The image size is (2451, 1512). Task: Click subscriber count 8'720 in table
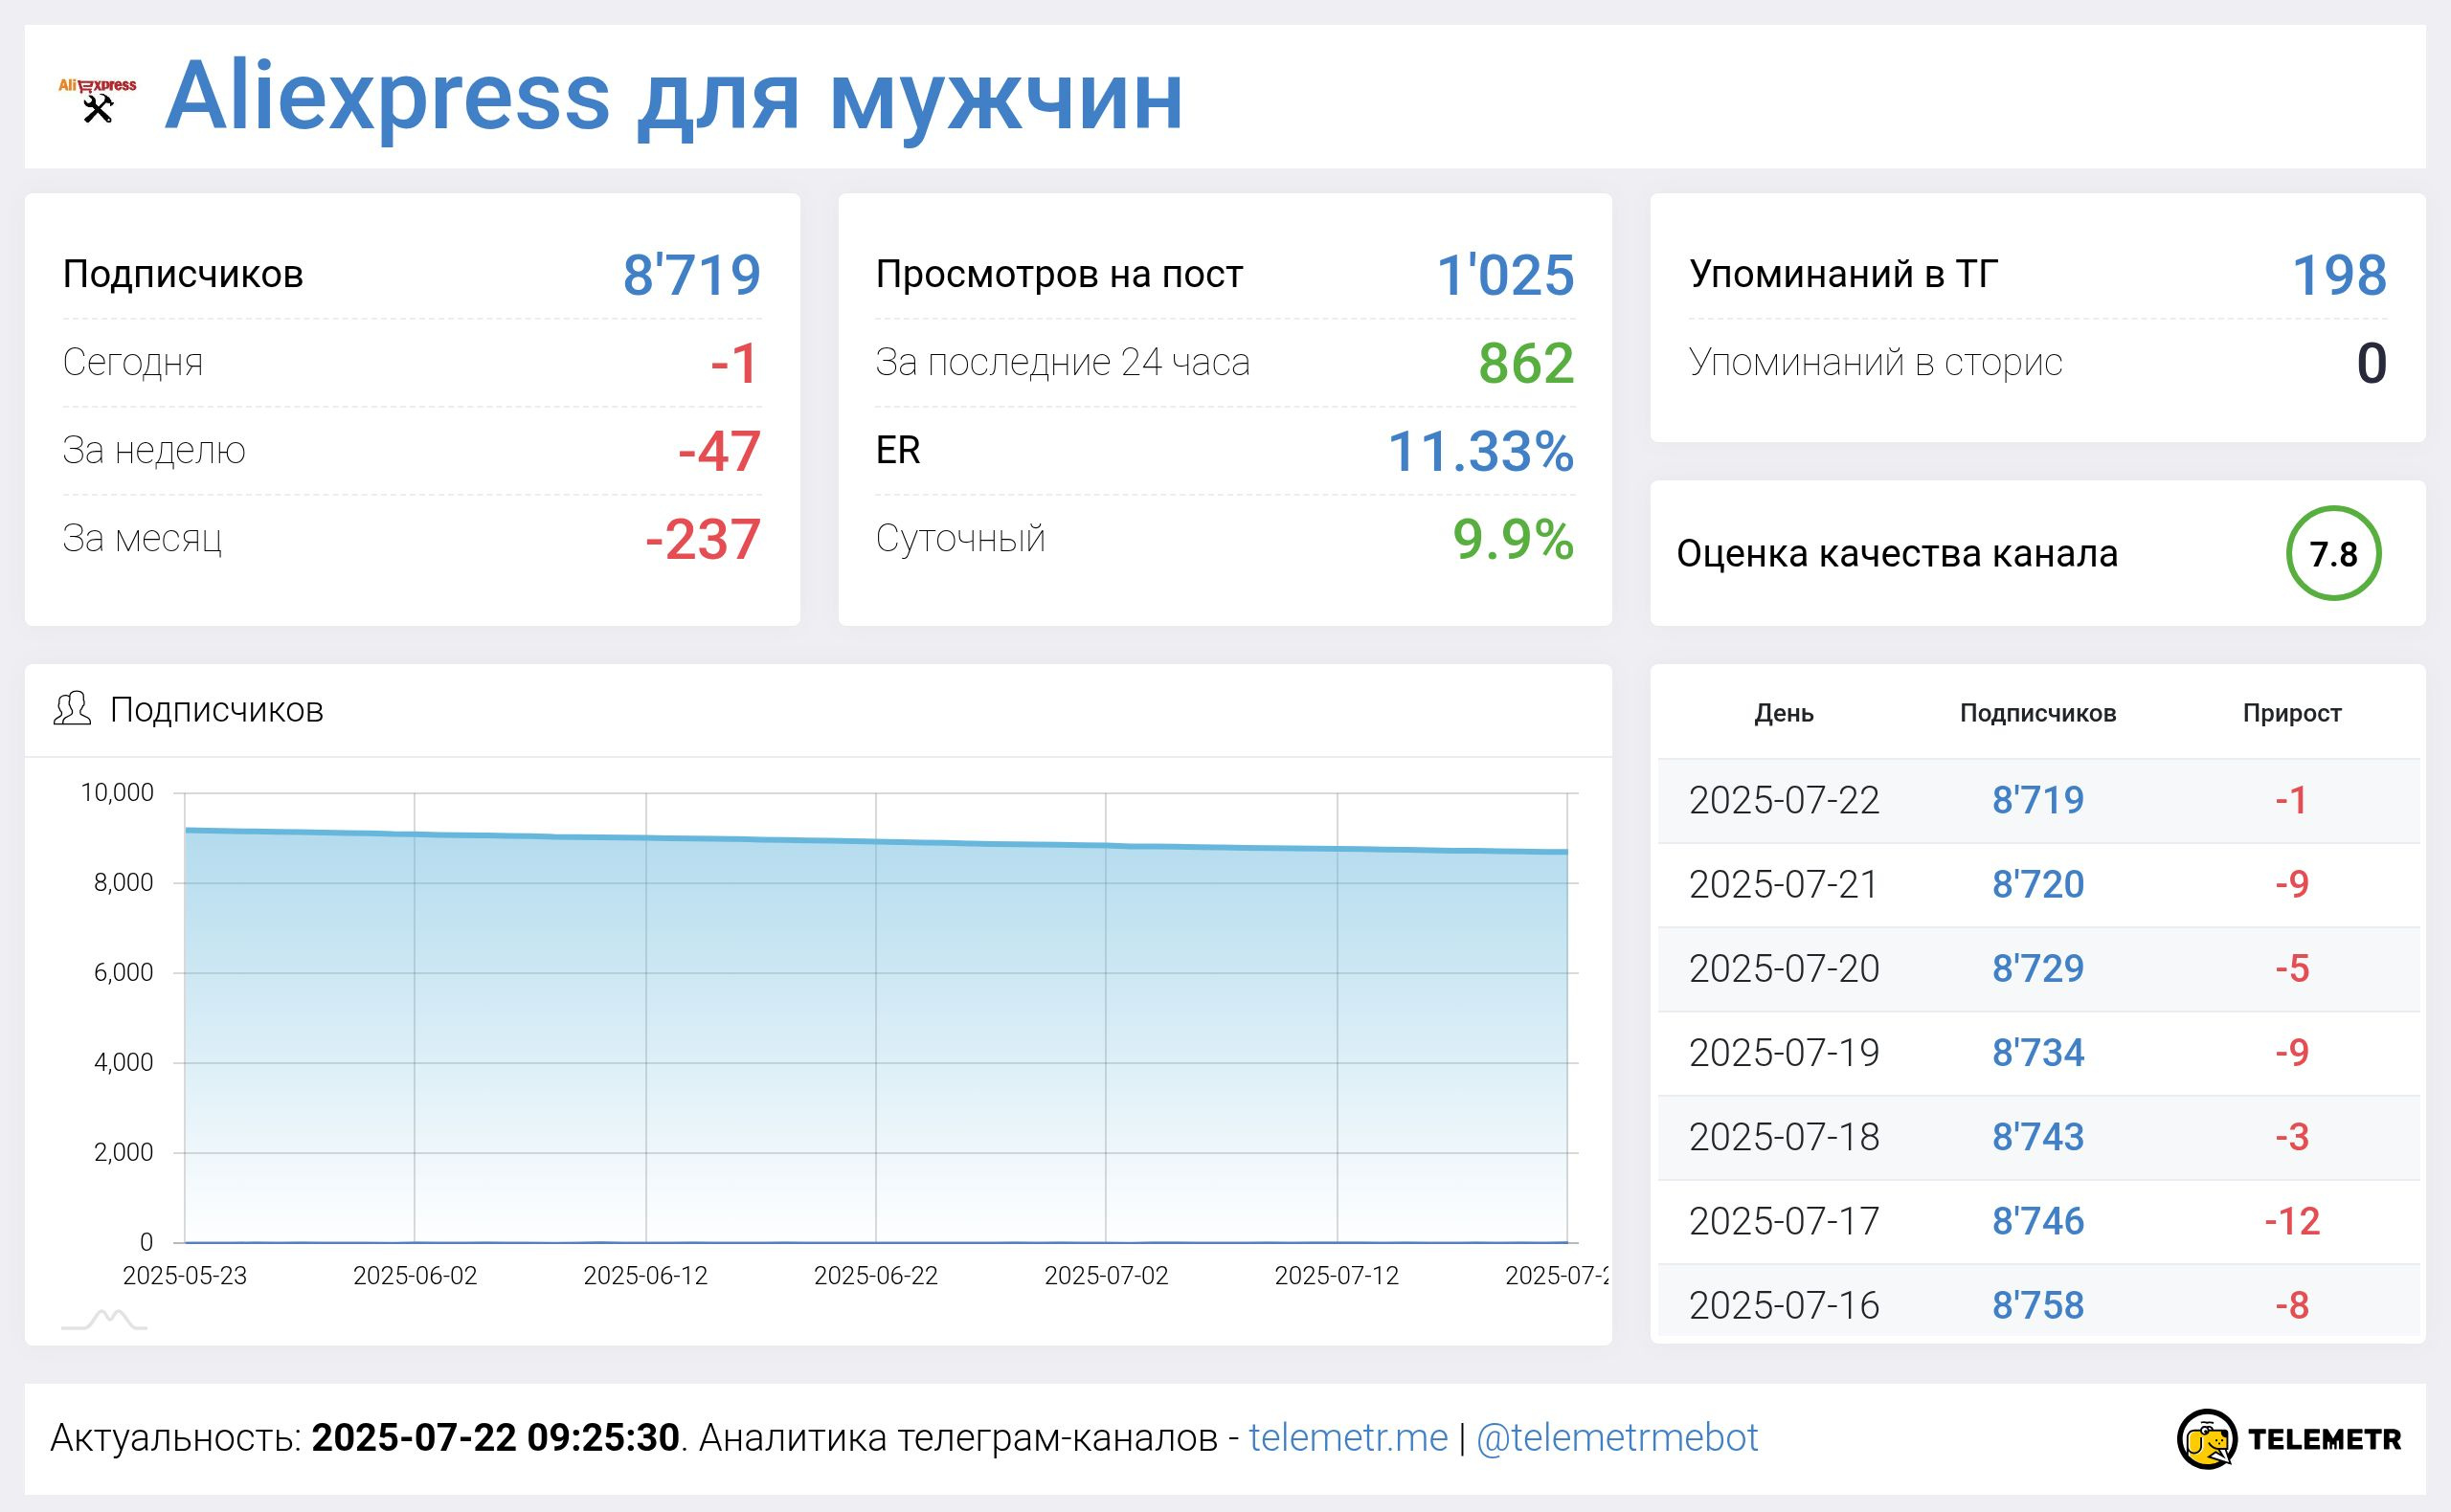pos(2037,884)
